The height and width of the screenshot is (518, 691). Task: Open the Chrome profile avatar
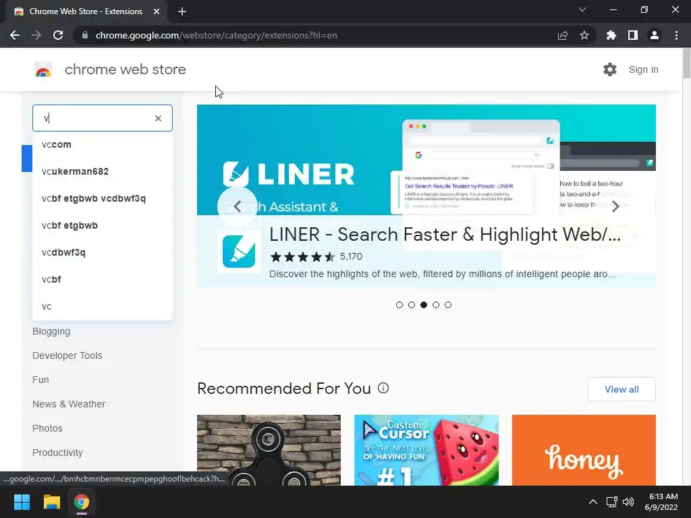(x=655, y=35)
